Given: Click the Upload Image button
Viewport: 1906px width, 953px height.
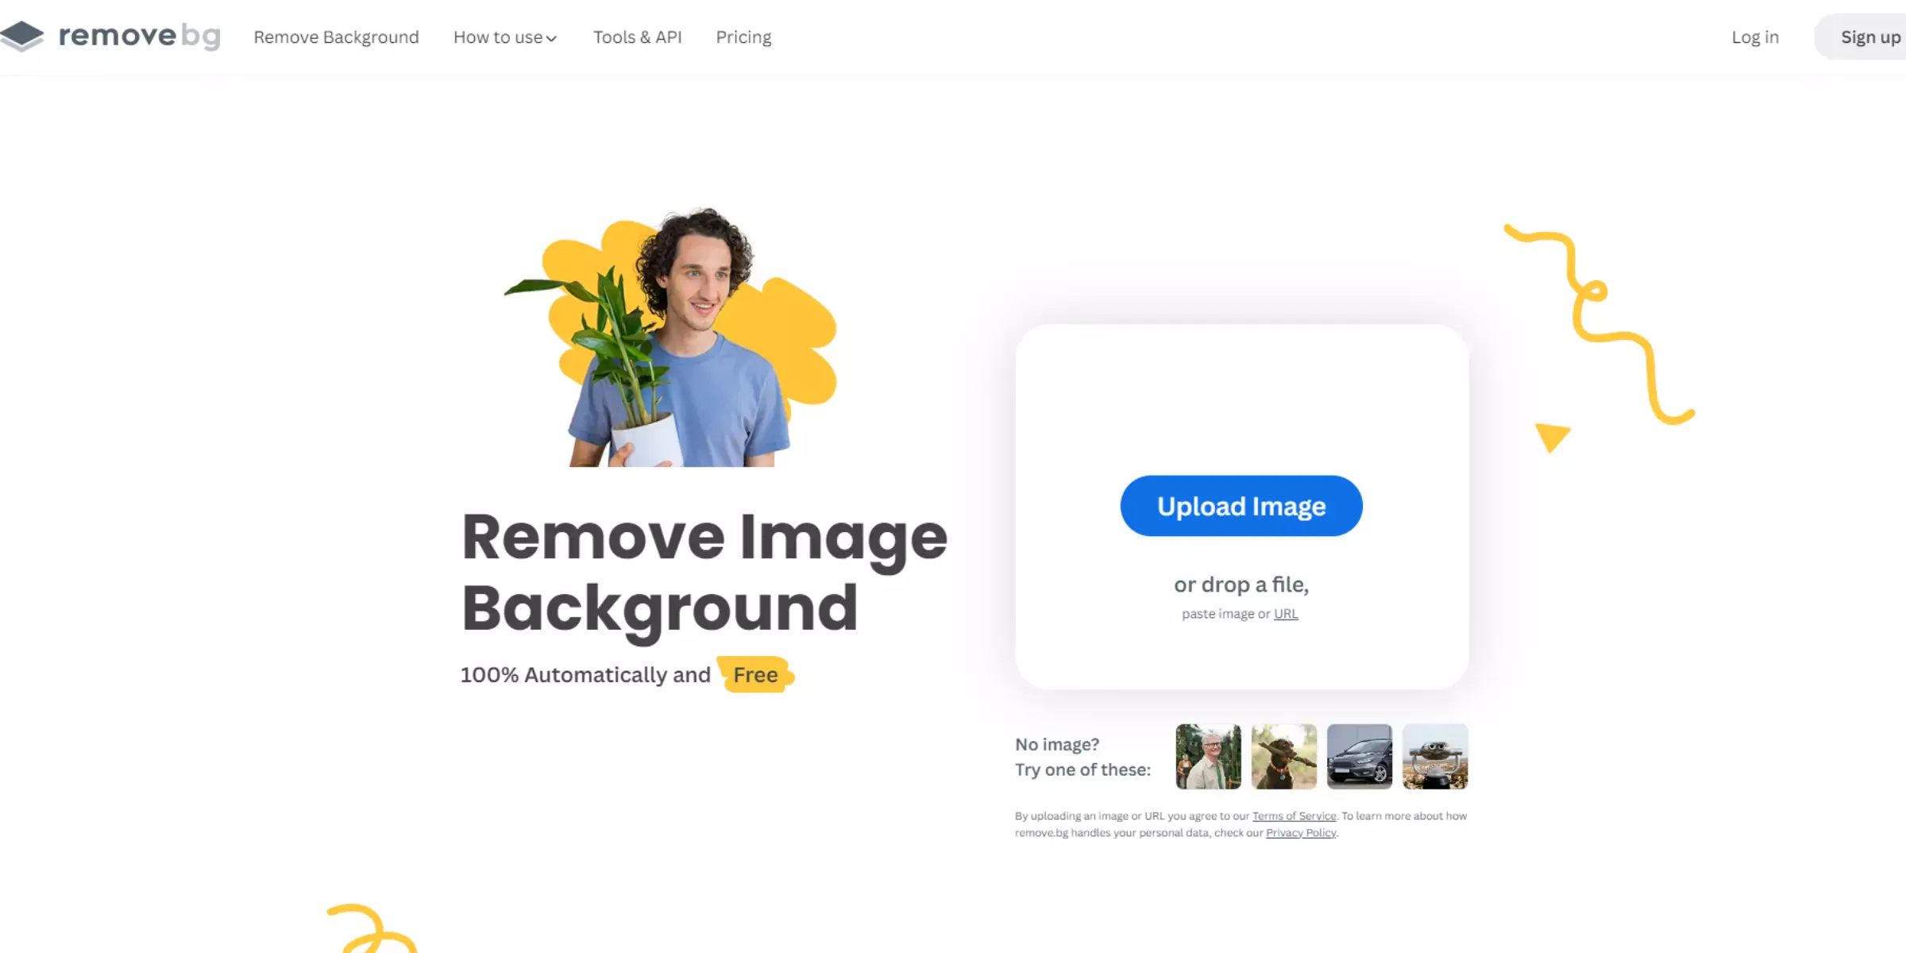Looking at the screenshot, I should (x=1241, y=506).
